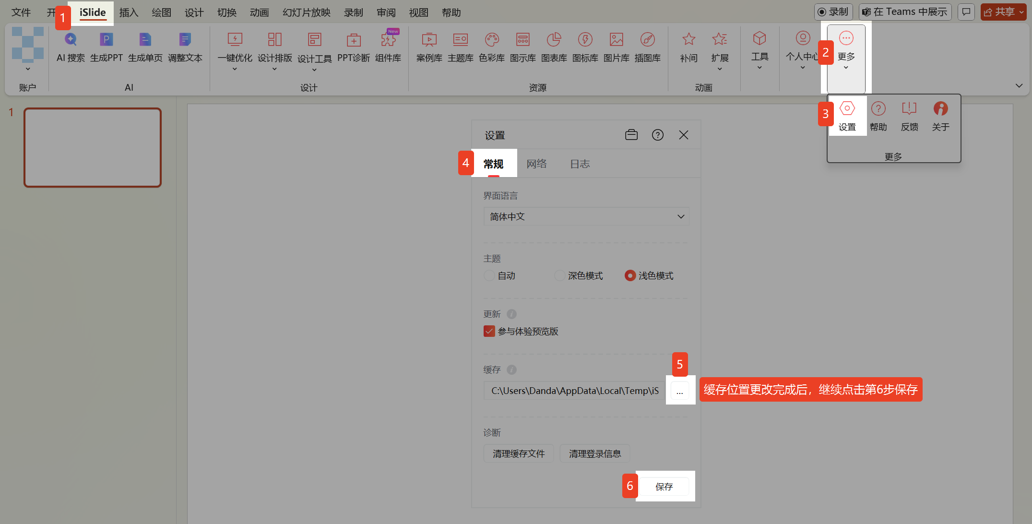This screenshot has width=1032, height=524.
Task: Click the 清理缓存文件 button
Action: (x=518, y=453)
